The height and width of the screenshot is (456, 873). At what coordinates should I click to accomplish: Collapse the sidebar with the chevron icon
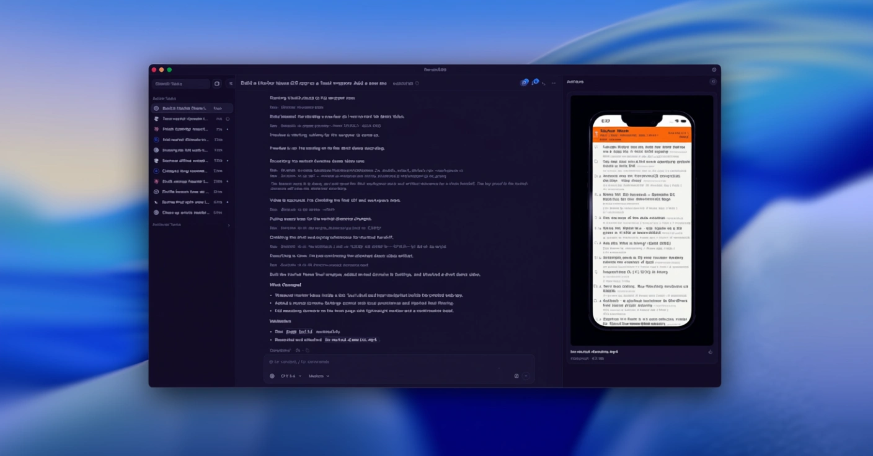pos(231,84)
